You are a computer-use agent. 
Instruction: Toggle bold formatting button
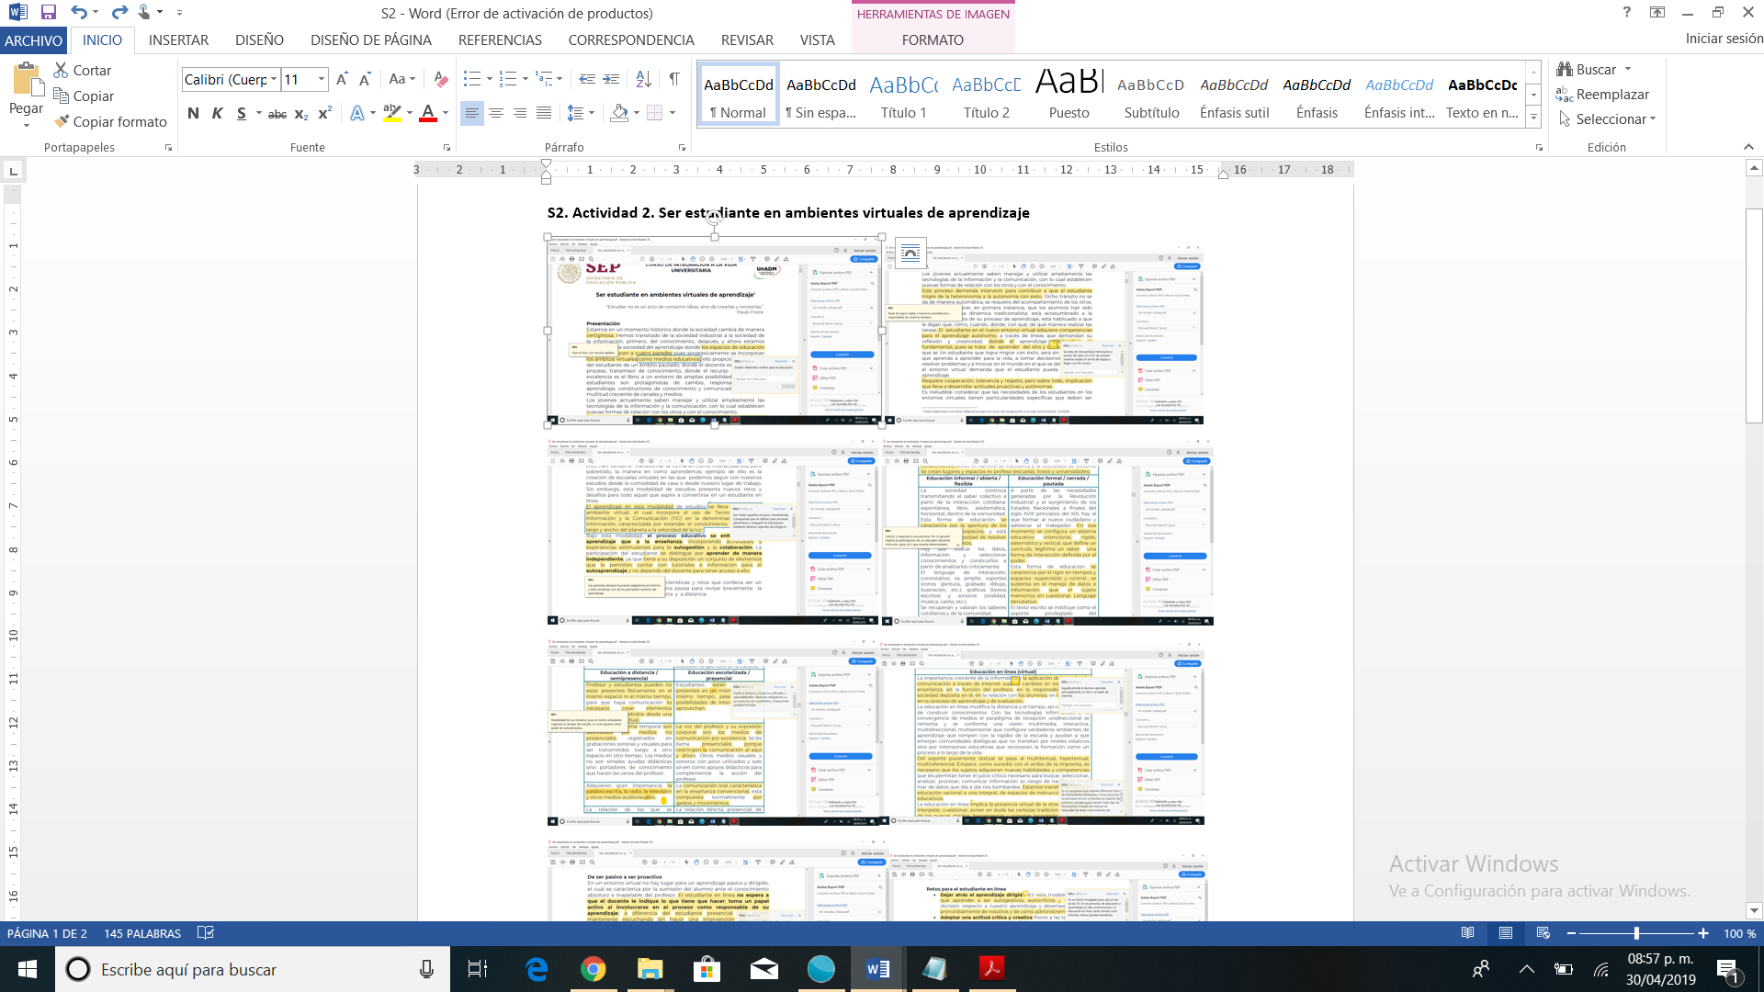point(193,113)
